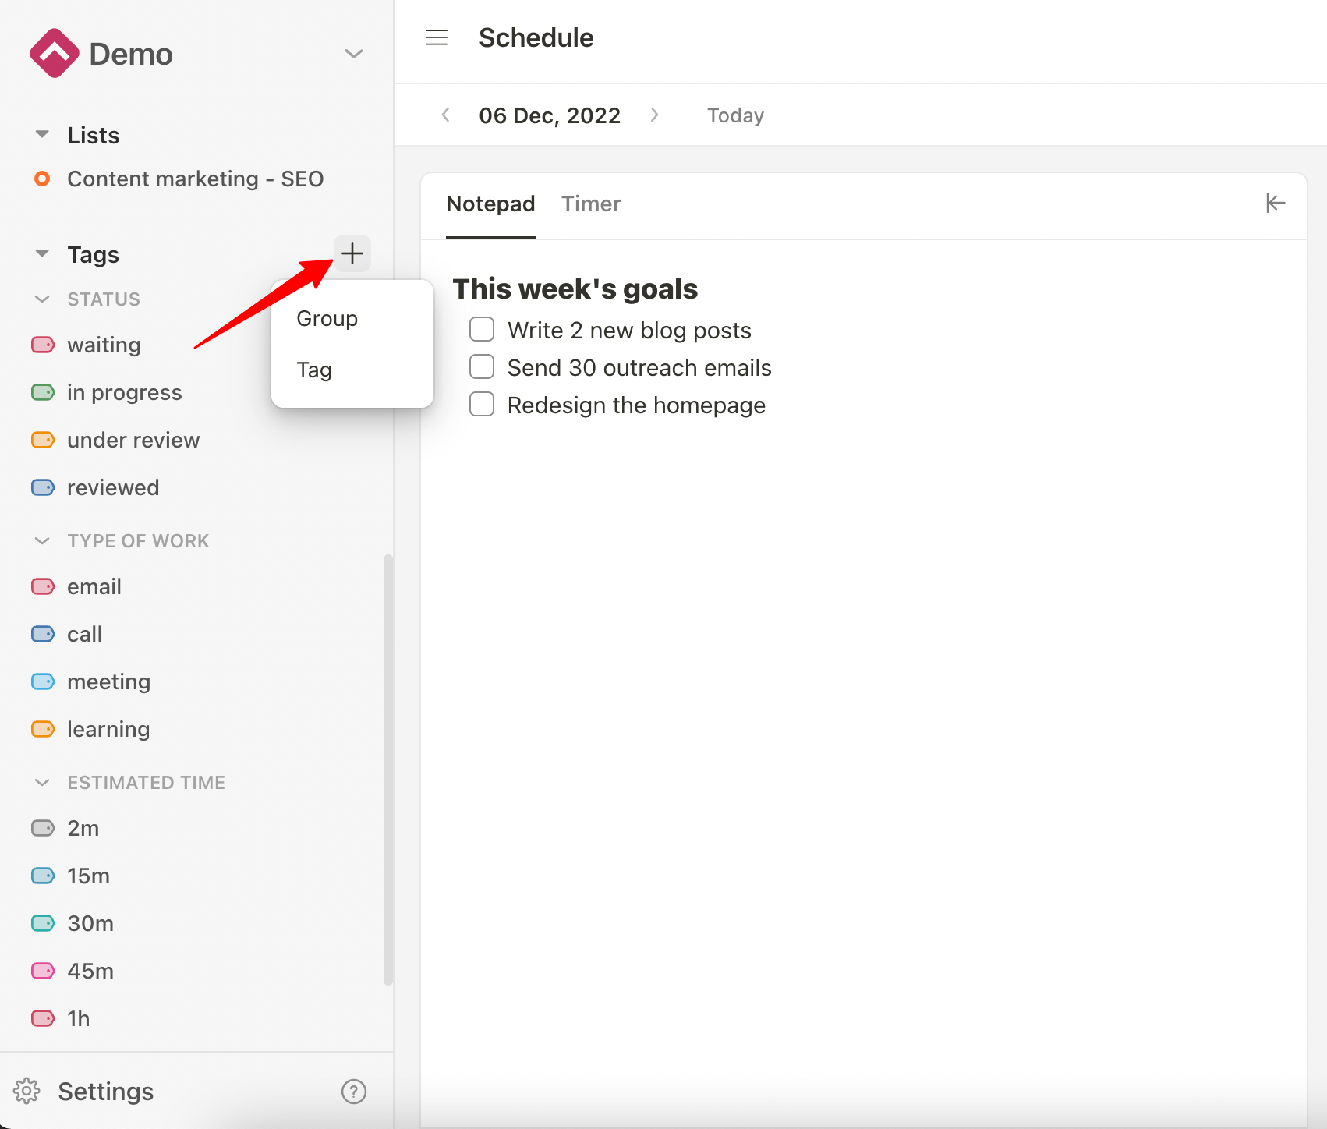Collapse the ESTIMATED TIME tag group

tap(42, 782)
